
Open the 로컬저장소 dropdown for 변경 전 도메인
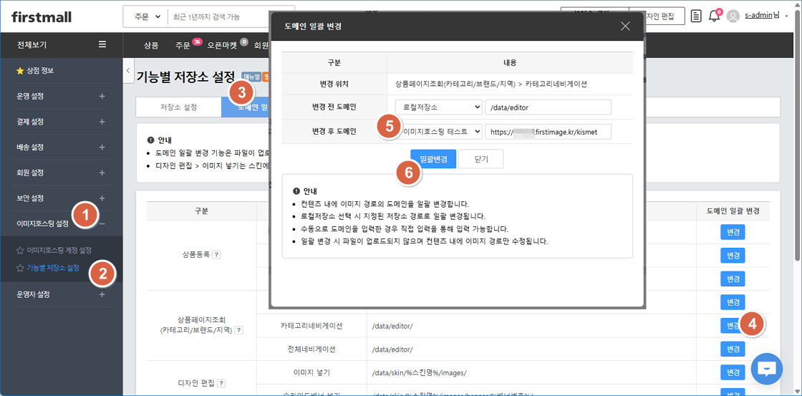point(439,107)
